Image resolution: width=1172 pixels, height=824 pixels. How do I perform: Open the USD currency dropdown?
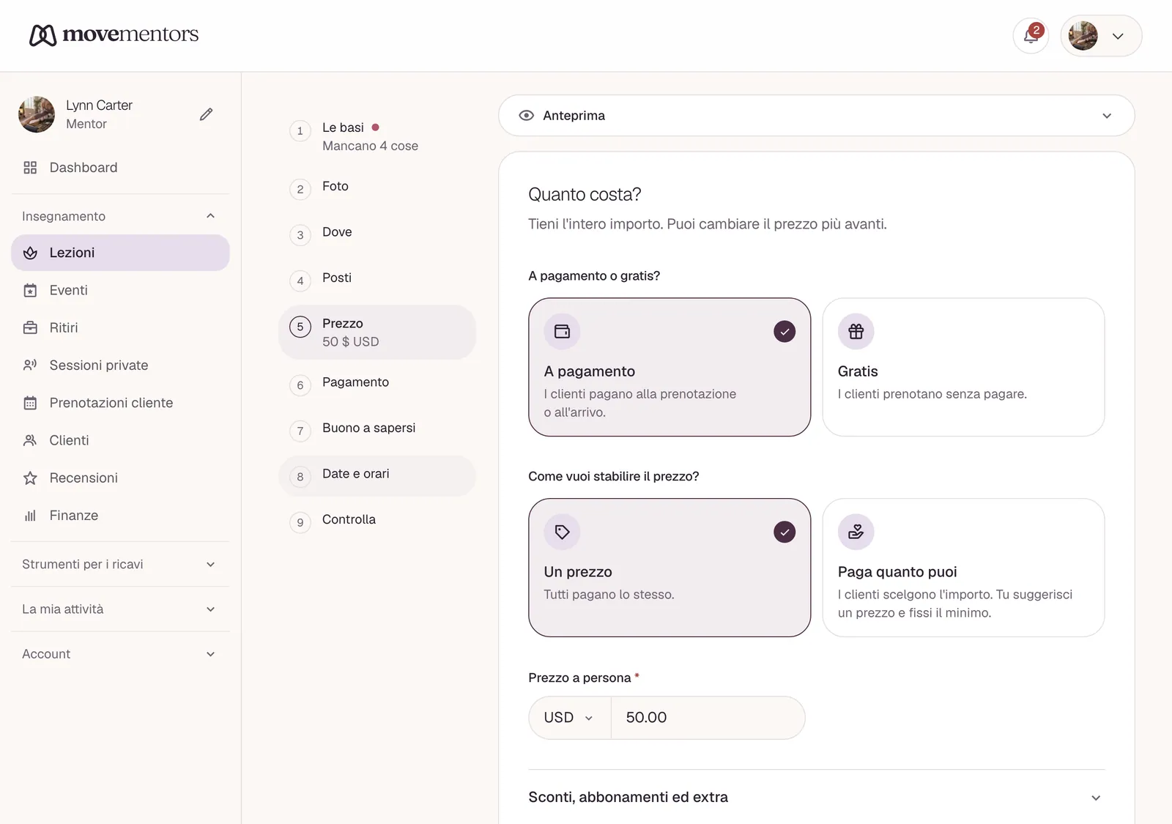[x=569, y=718]
